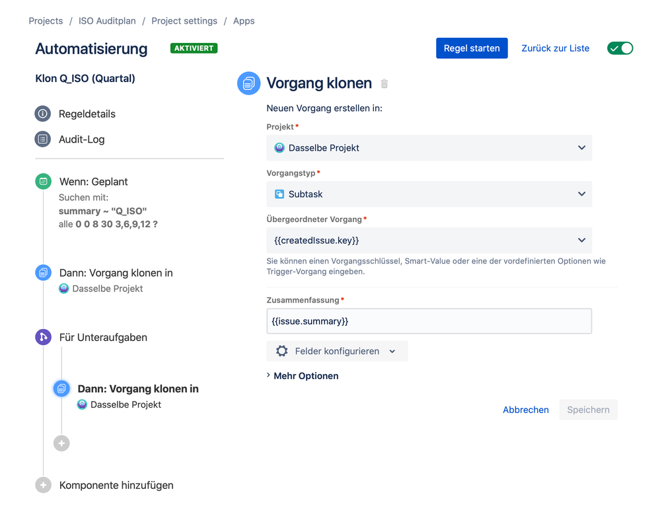Image resolution: width=660 pixels, height=508 pixels.
Task: Click the Zusammenfassung input field
Action: tap(429, 321)
